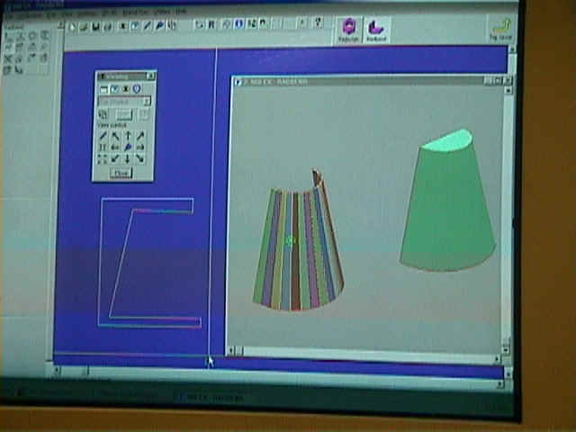Click the down arrow of 3D window scrollbar
Viewport: 576px width, 432px height.
click(x=505, y=342)
